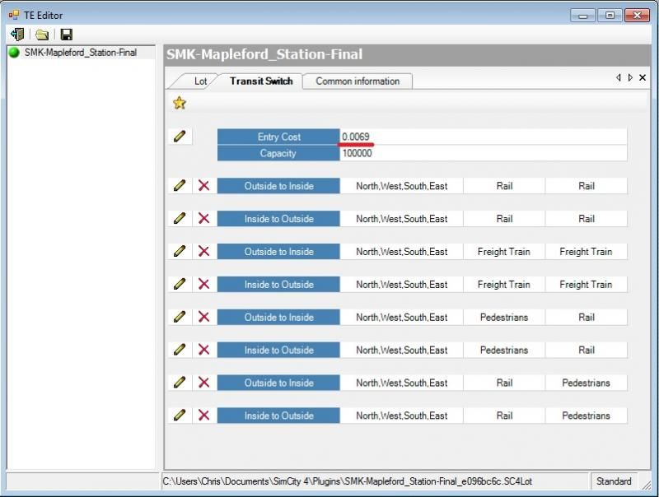Click the green status dot beside the lot name
The width and height of the screenshot is (659, 497).
tap(14, 53)
